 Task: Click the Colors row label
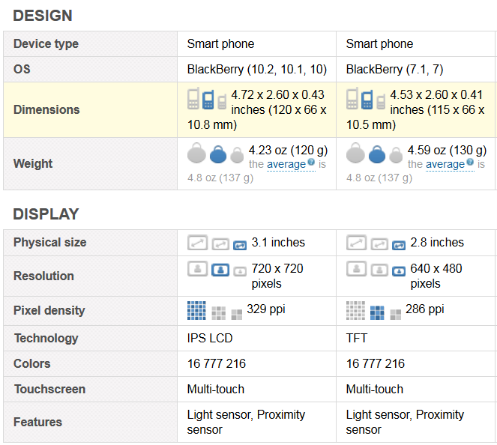(31, 363)
